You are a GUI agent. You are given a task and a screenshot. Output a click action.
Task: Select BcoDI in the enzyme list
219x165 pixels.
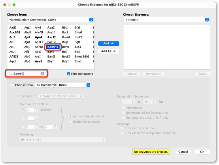click(x=66, y=57)
